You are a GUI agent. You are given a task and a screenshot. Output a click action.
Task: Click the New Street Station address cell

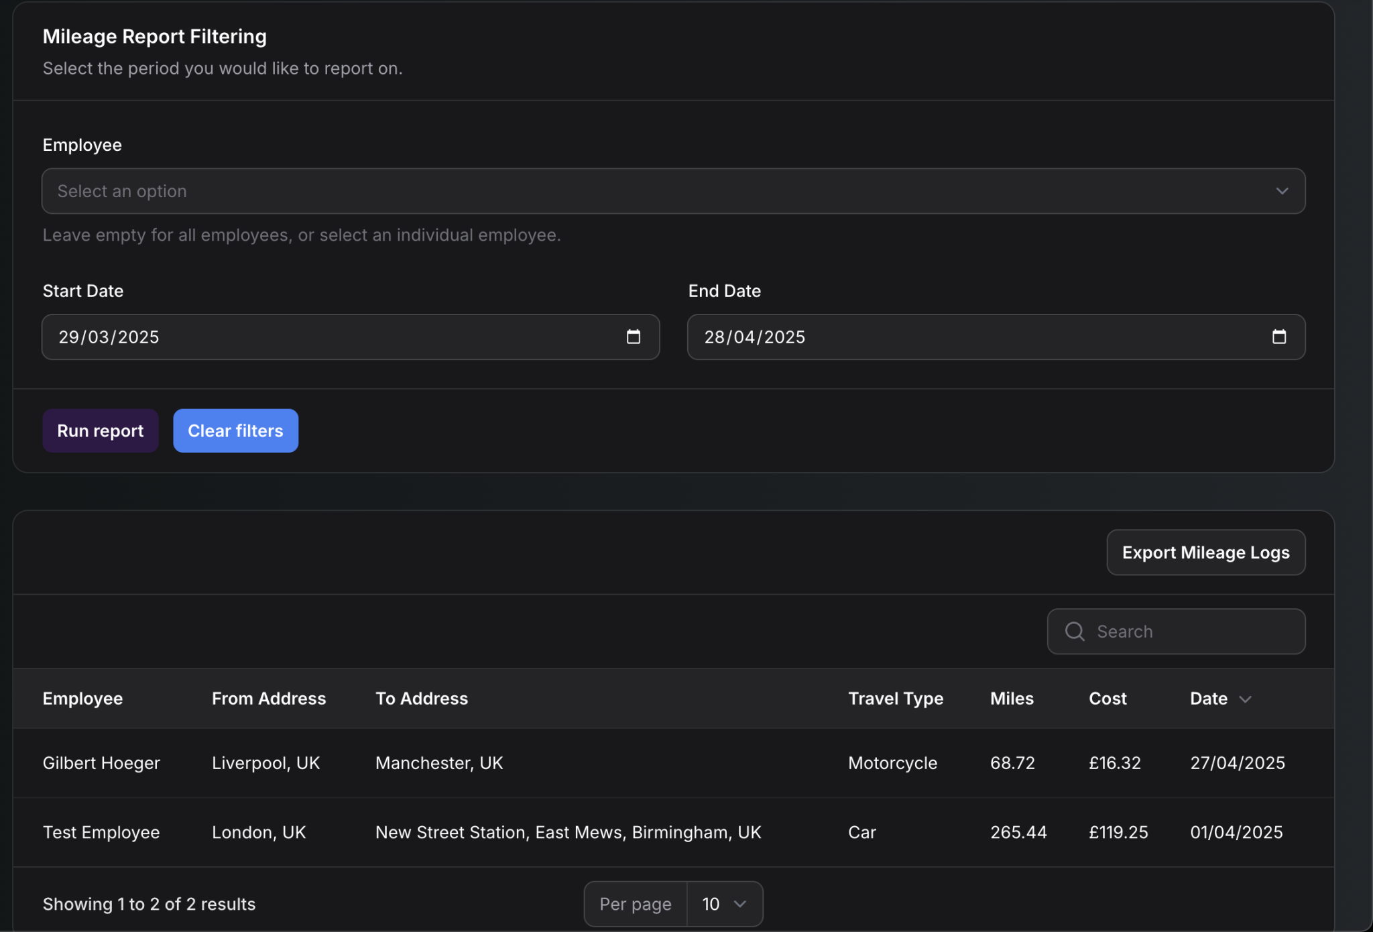(x=568, y=832)
